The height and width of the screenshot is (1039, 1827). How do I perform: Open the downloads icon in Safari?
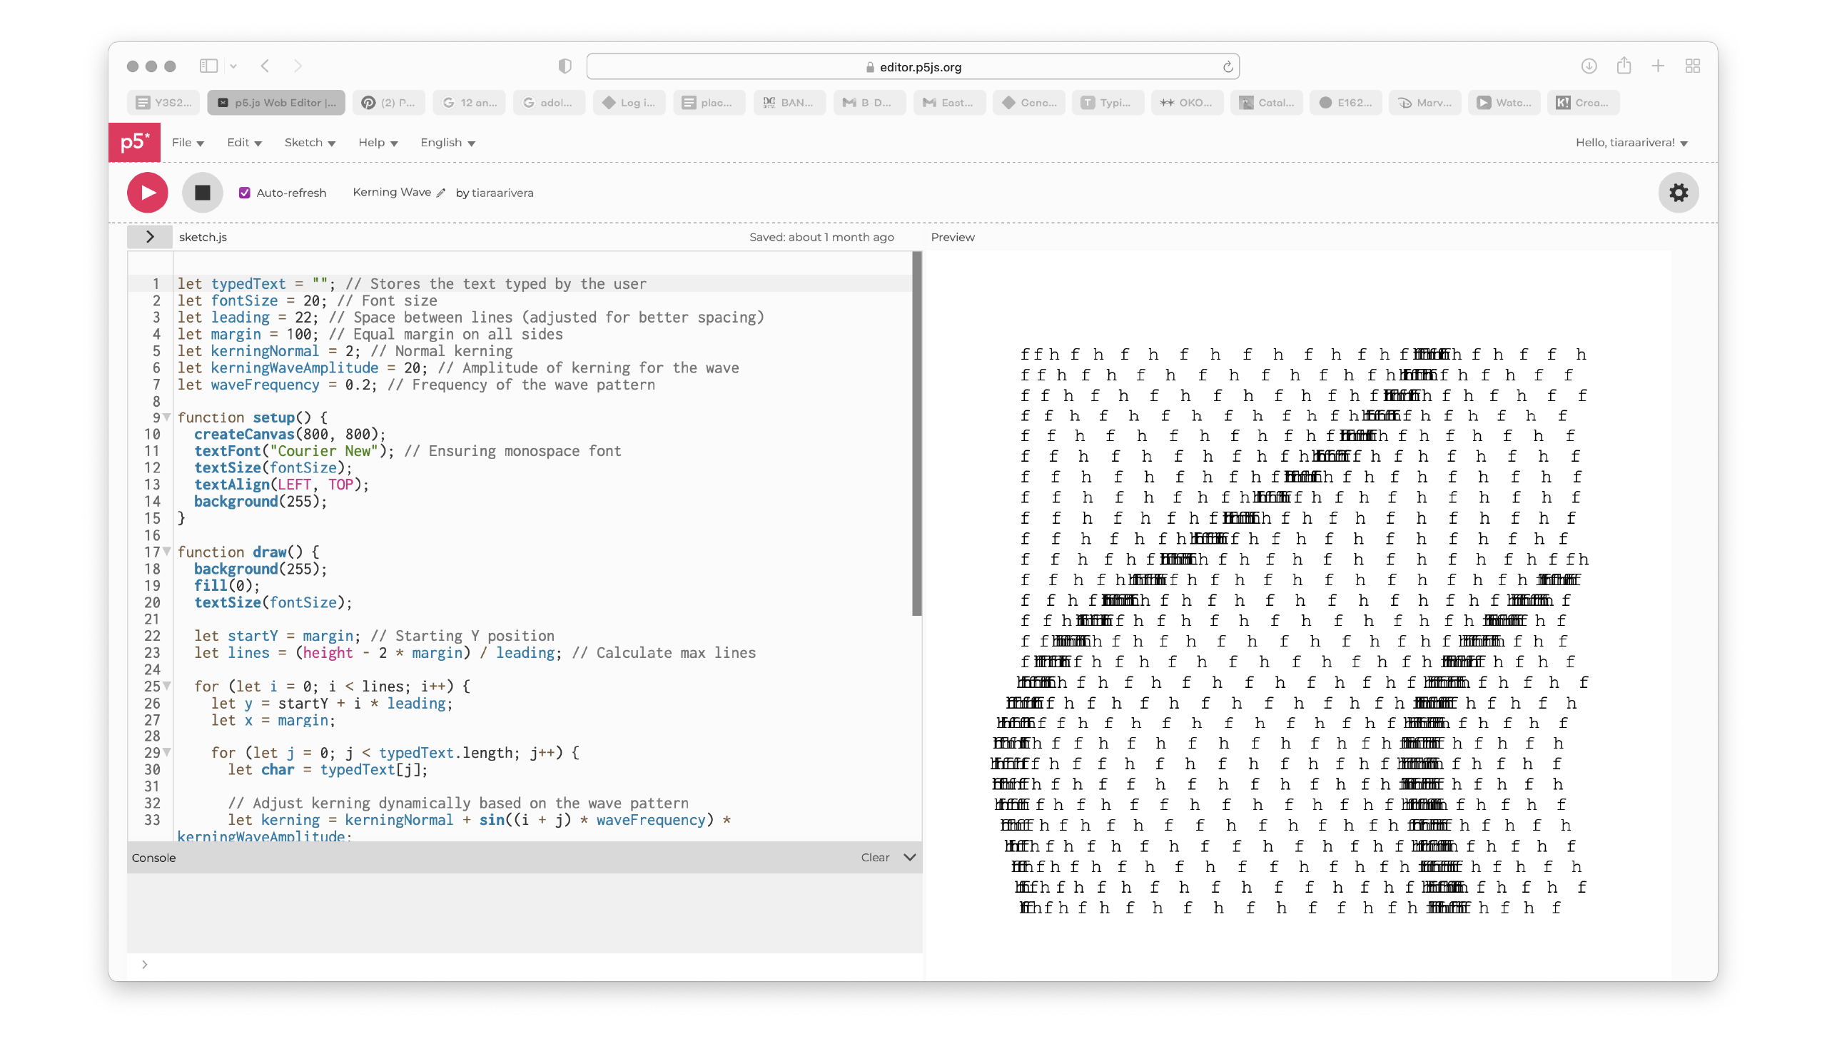pos(1588,66)
